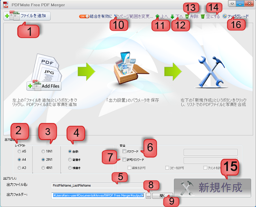The image size is (256, 207).
Task: Click the 出力ファイル名 FirstFileName_LastFileName field
Action: click(x=98, y=185)
